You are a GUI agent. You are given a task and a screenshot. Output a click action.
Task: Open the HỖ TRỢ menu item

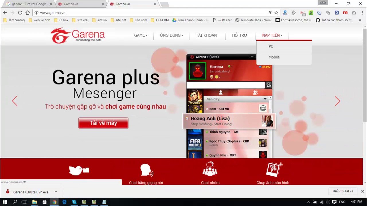239,35
